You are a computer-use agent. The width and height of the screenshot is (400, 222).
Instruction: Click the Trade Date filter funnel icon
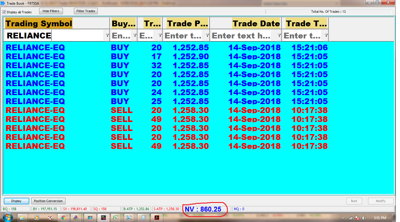(279, 35)
